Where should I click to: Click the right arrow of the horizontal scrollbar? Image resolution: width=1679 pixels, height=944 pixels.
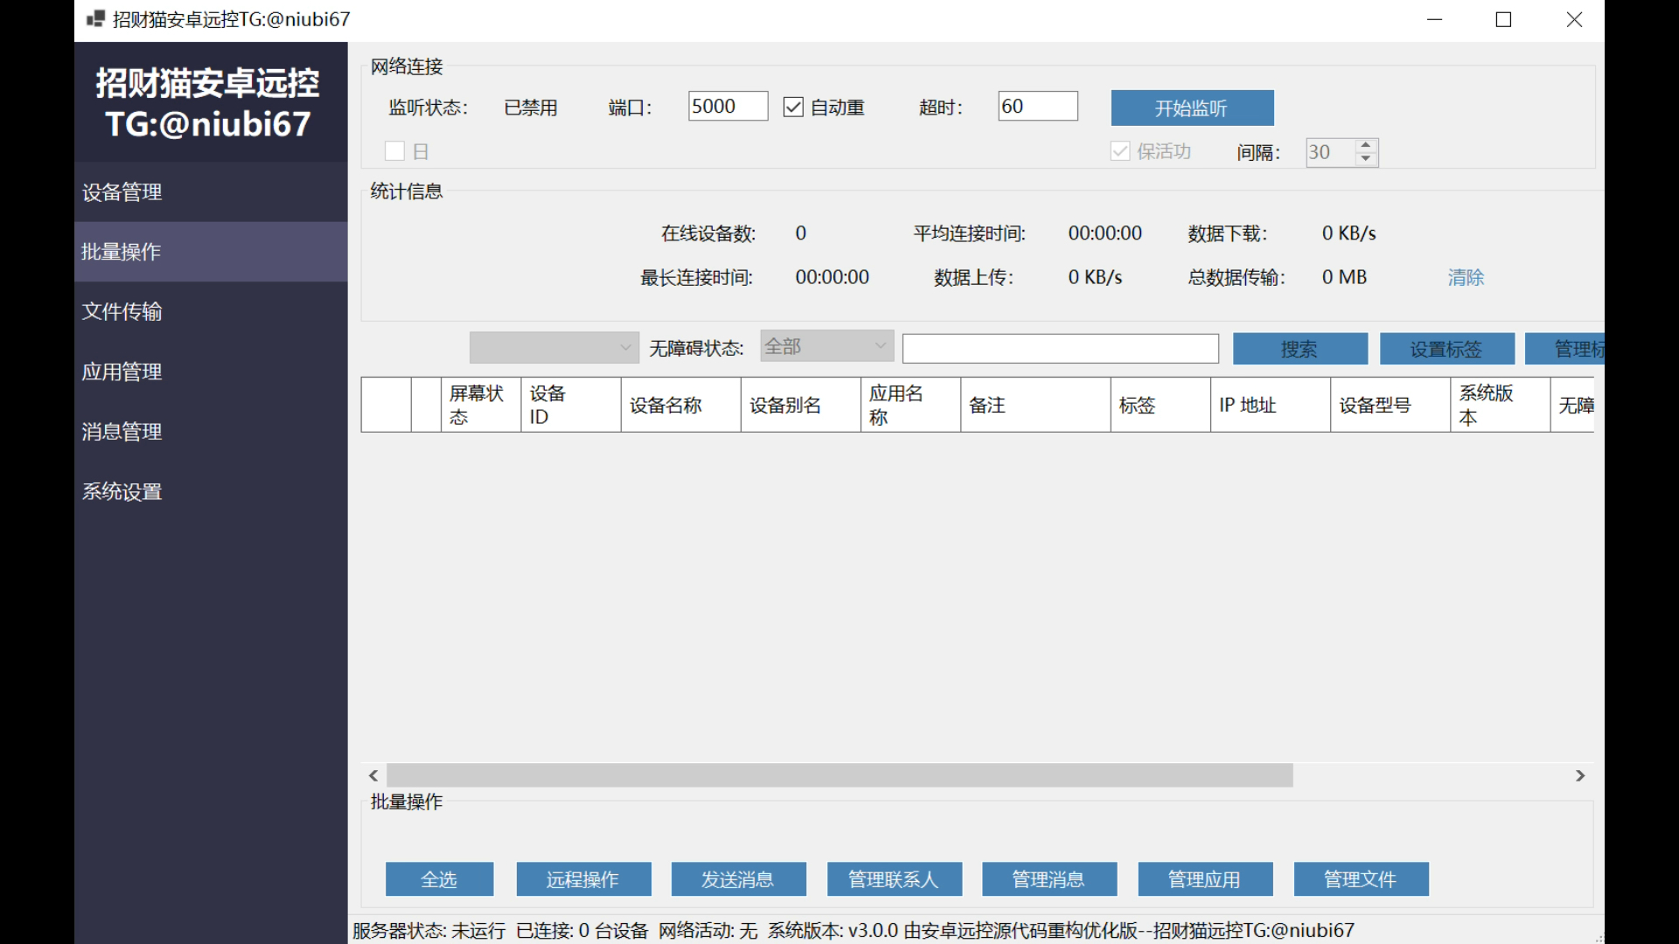click(1580, 775)
